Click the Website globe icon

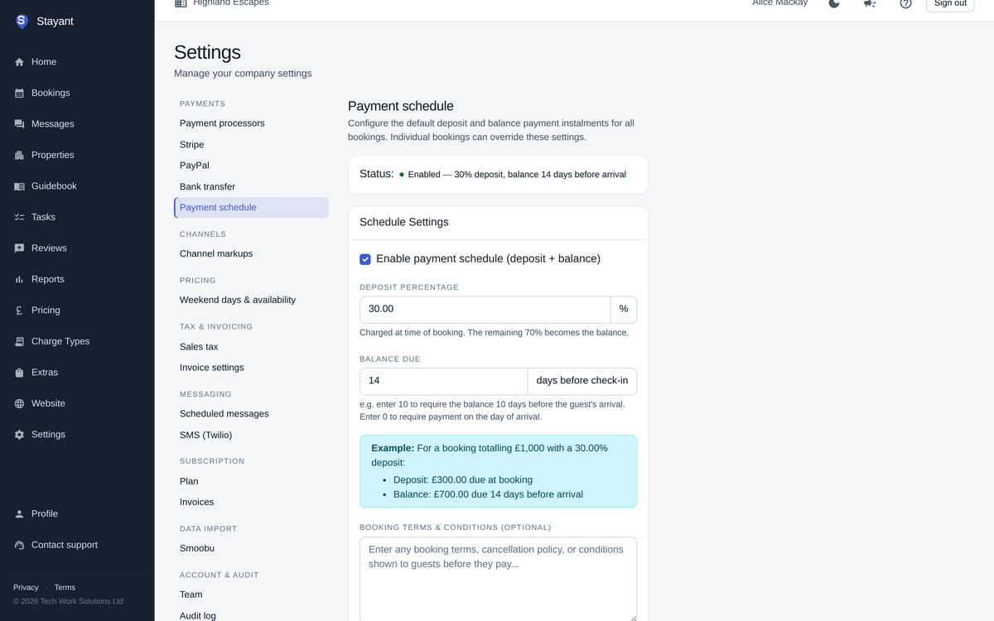[x=19, y=403]
